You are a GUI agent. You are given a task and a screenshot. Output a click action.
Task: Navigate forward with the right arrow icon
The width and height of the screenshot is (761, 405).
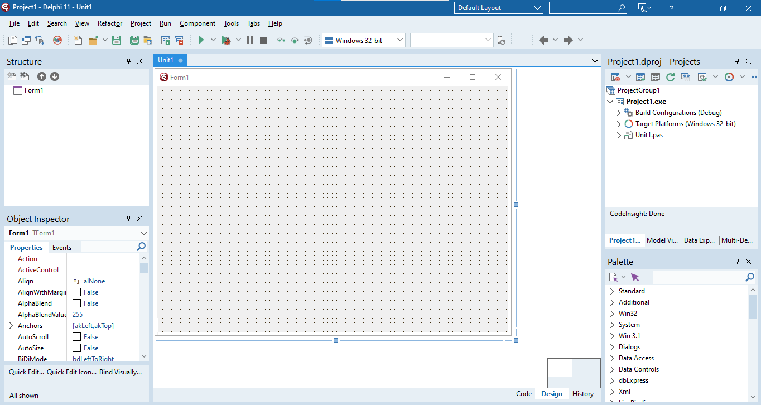569,40
